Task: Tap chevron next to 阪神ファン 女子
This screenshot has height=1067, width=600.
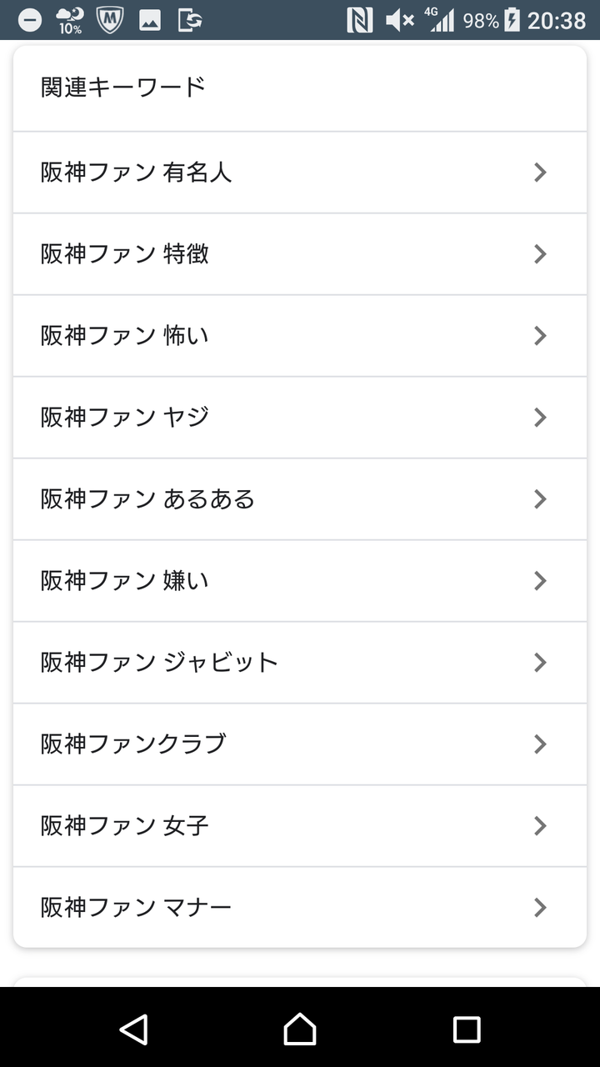Action: pyautogui.click(x=540, y=826)
